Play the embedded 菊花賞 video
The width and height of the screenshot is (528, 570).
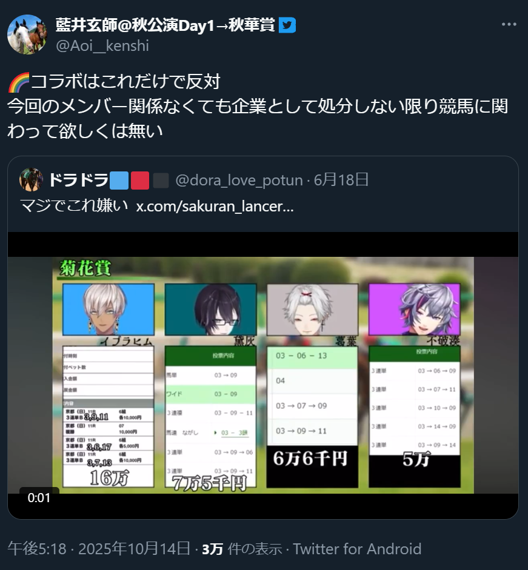263,375
